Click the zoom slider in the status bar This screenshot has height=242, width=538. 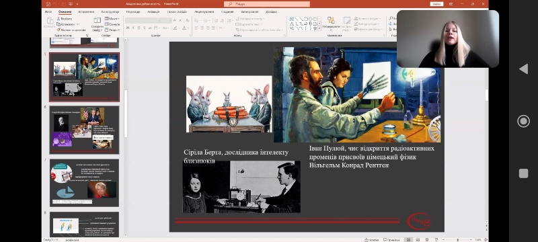point(458,239)
